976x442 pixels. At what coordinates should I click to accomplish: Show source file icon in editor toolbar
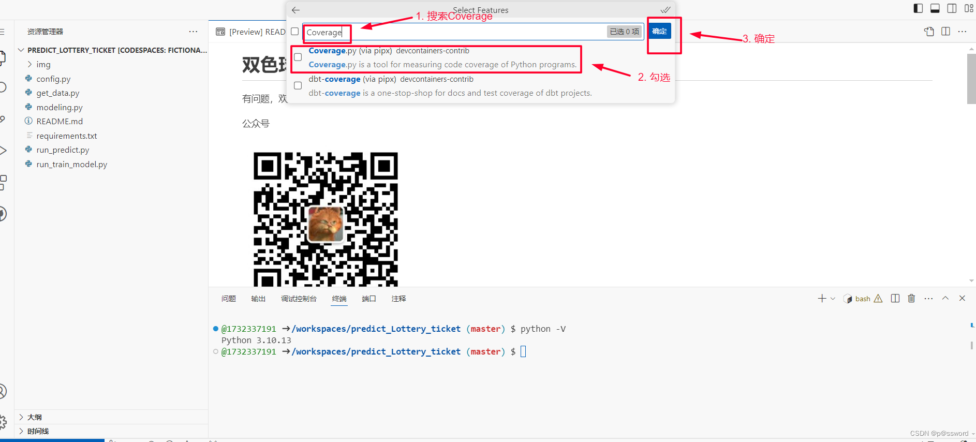coord(929,32)
